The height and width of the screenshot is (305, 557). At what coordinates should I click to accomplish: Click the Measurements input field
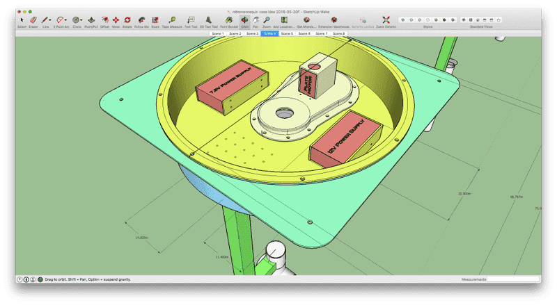tap(512, 279)
